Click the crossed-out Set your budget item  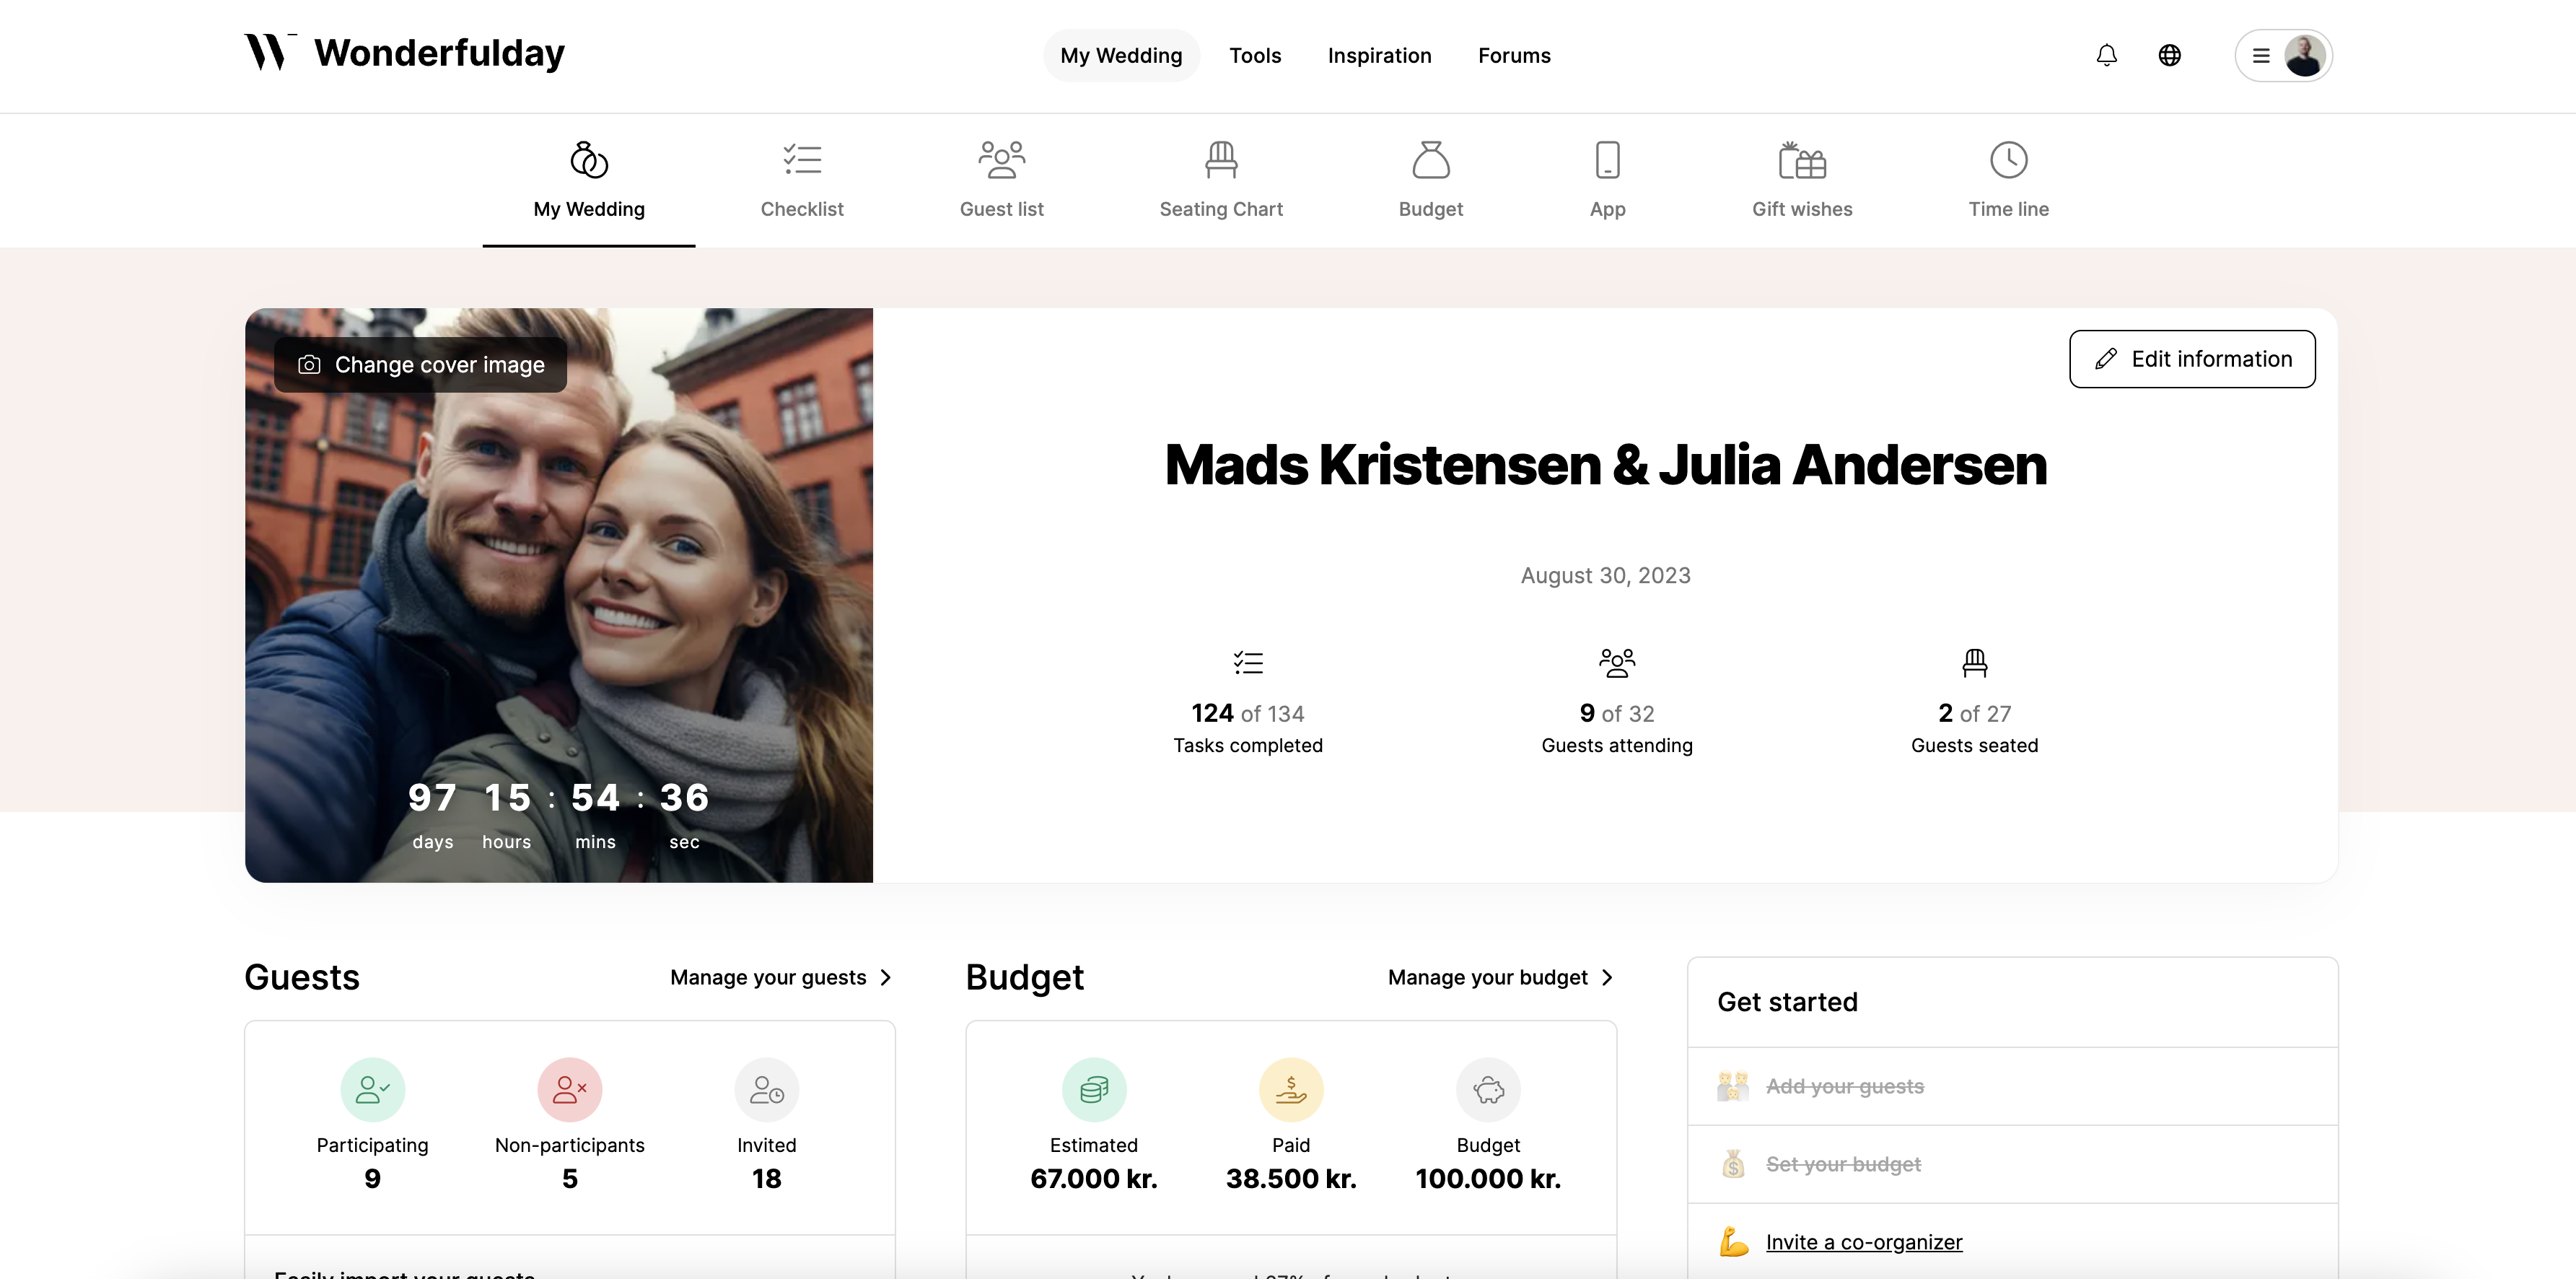tap(1843, 1164)
